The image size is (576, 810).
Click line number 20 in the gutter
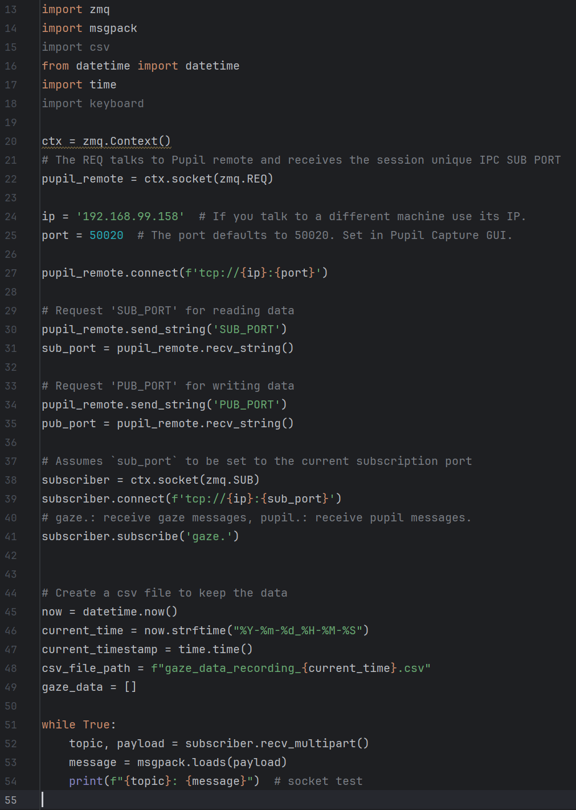point(11,141)
